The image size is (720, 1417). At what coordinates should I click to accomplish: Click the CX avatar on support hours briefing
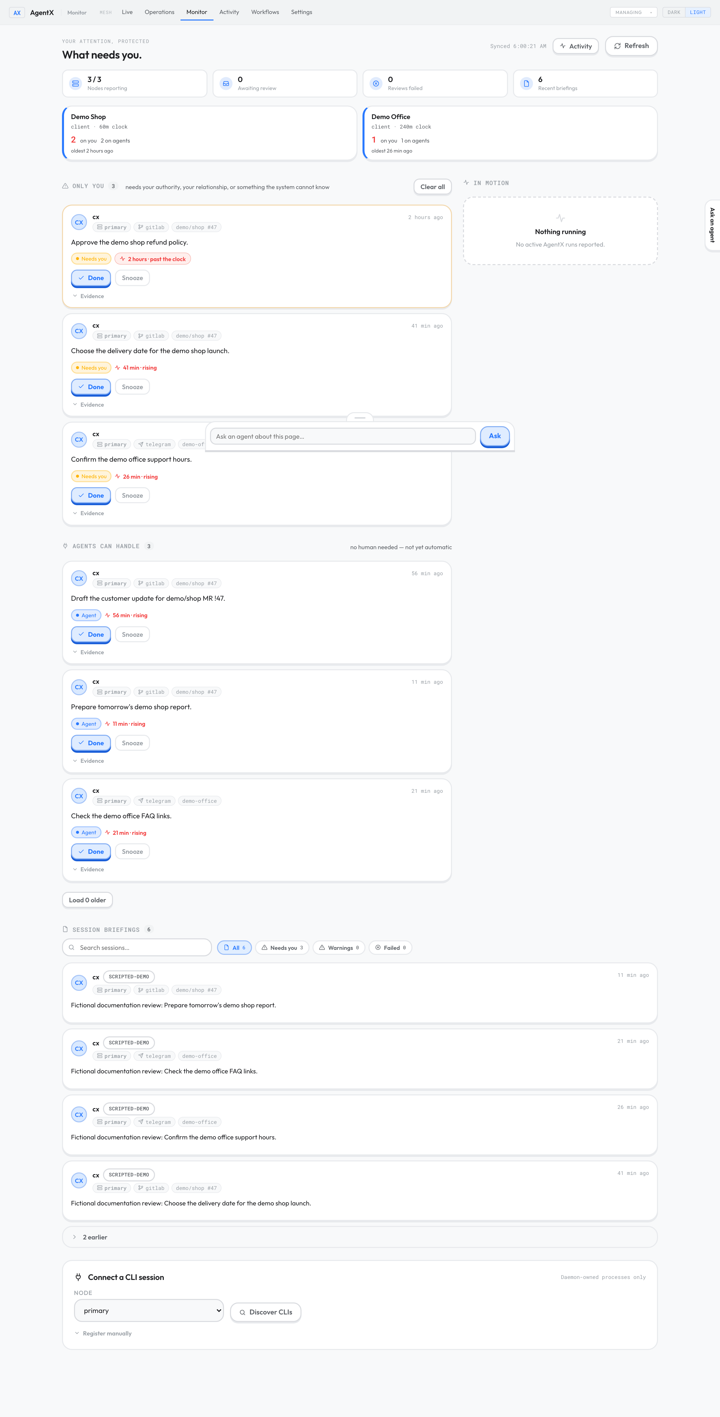click(x=79, y=1114)
